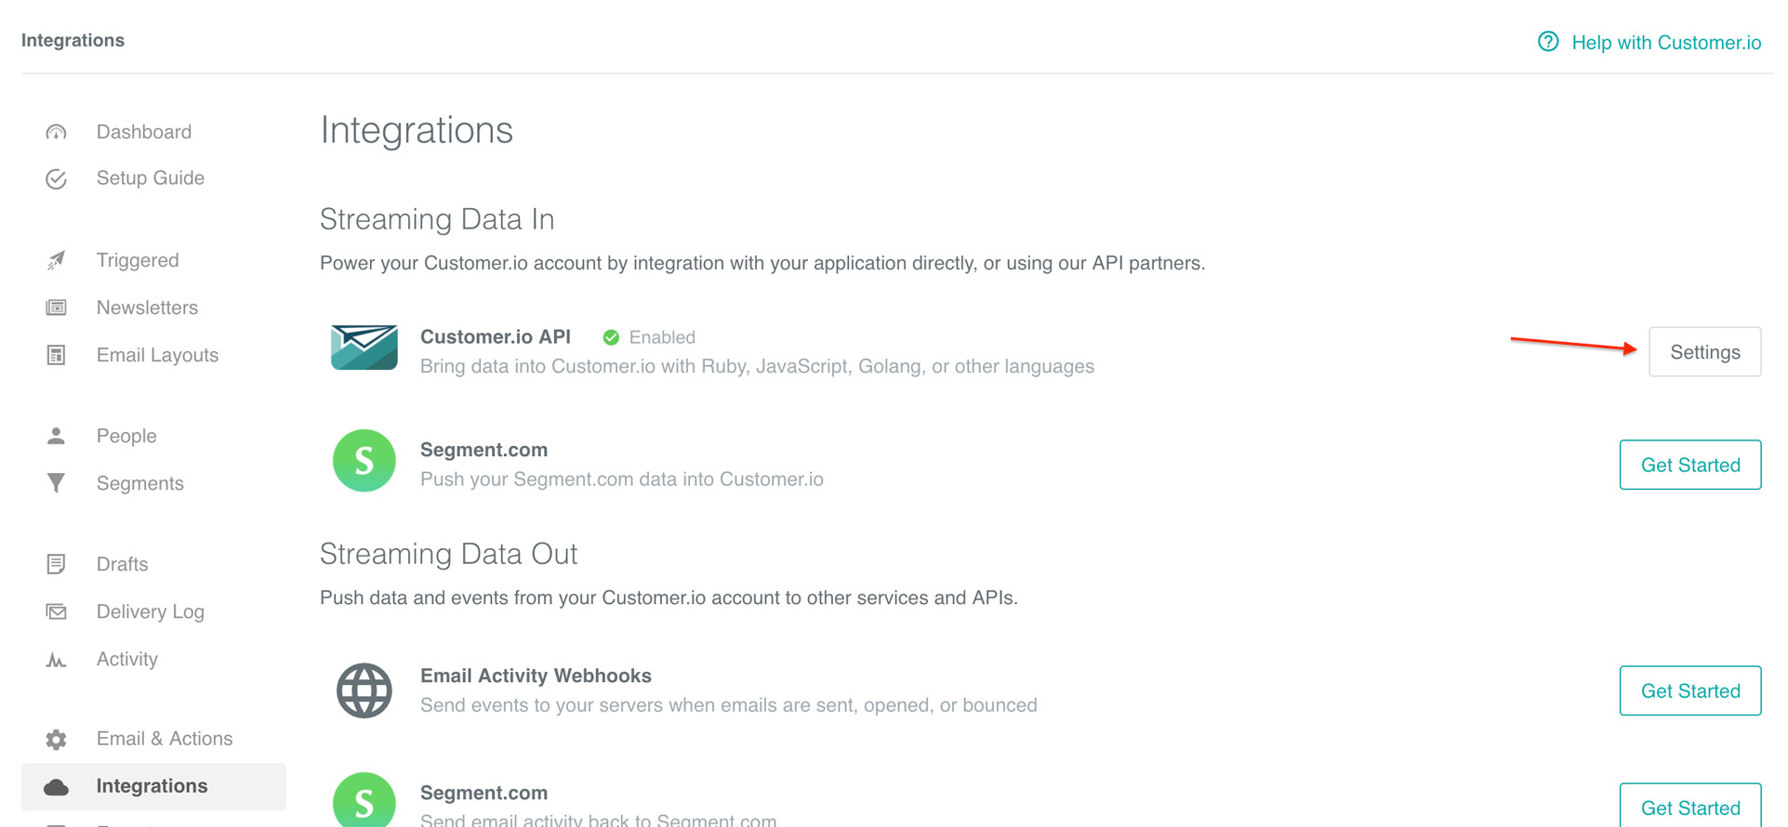Click the People person icon
Image resolution: width=1788 pixels, height=827 pixels.
pyautogui.click(x=56, y=436)
